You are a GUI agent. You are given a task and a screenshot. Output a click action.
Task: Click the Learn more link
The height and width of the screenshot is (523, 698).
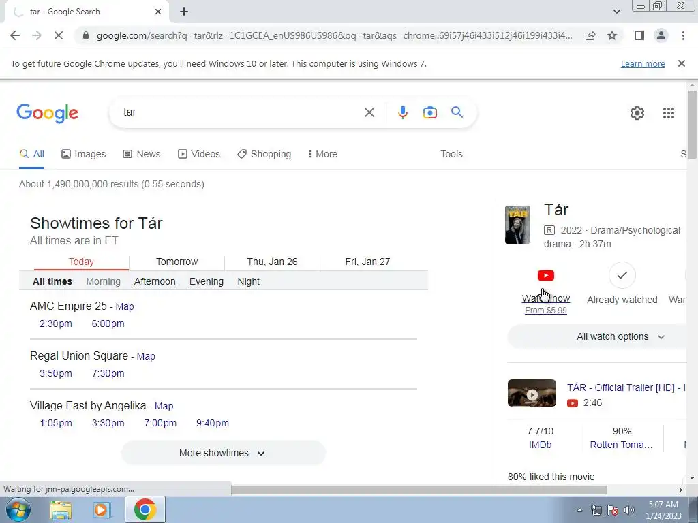[643, 63]
